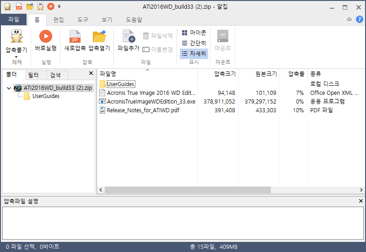Click the horizontal scrollbar left arrow
Image resolution: width=366 pixels, height=252 pixels.
(101, 190)
